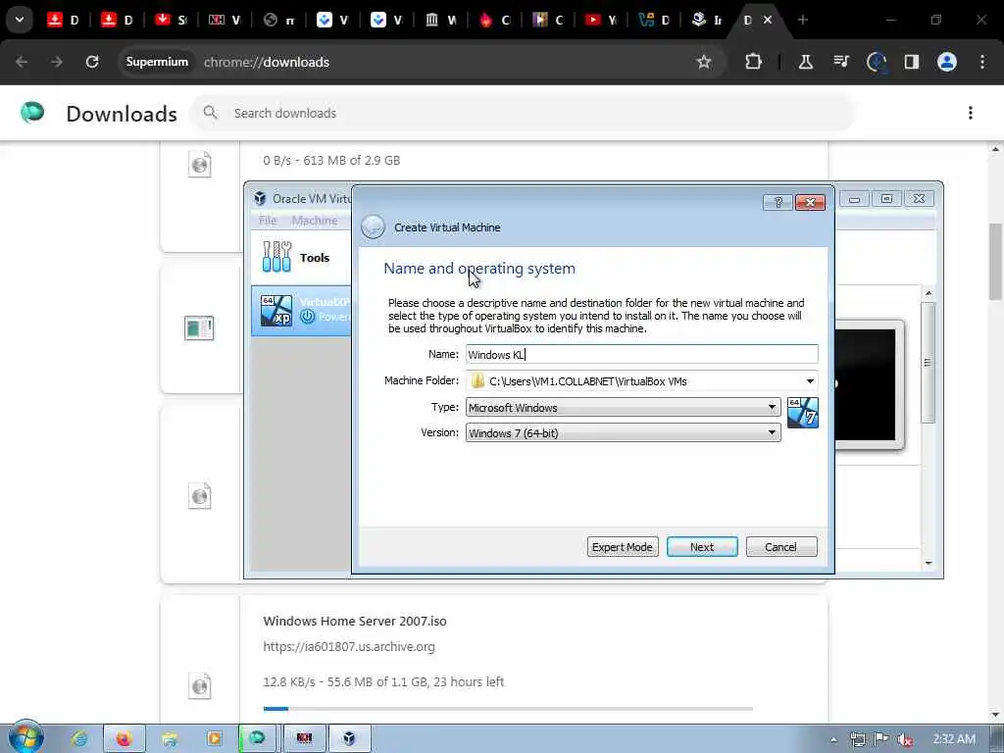Open the media control icon in toolbar
The height and width of the screenshot is (753, 1004).
(841, 62)
